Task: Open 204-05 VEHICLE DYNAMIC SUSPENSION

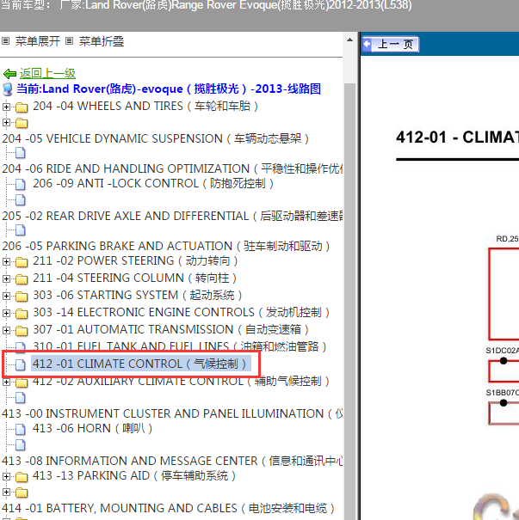Action: point(155,138)
